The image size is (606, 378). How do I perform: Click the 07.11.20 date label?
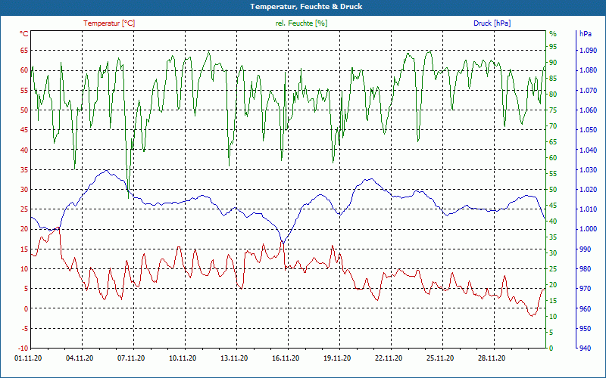pyautogui.click(x=131, y=358)
